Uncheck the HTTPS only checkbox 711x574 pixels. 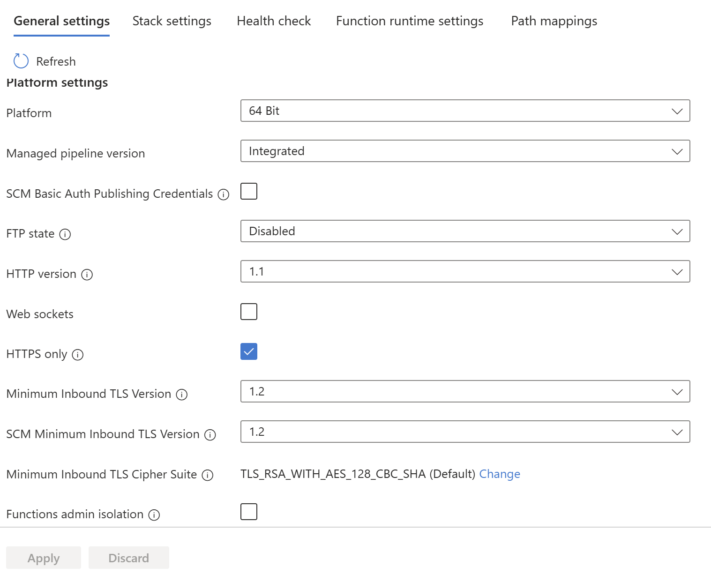(249, 351)
